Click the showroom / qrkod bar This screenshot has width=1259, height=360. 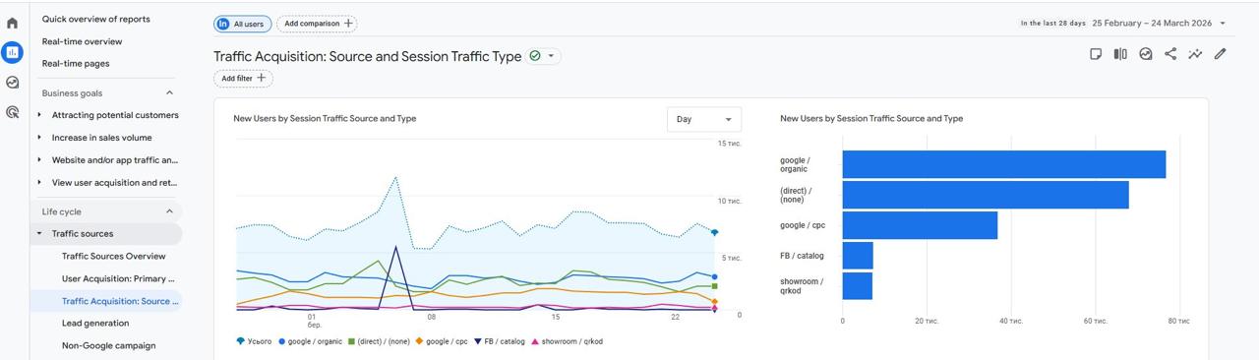click(858, 286)
